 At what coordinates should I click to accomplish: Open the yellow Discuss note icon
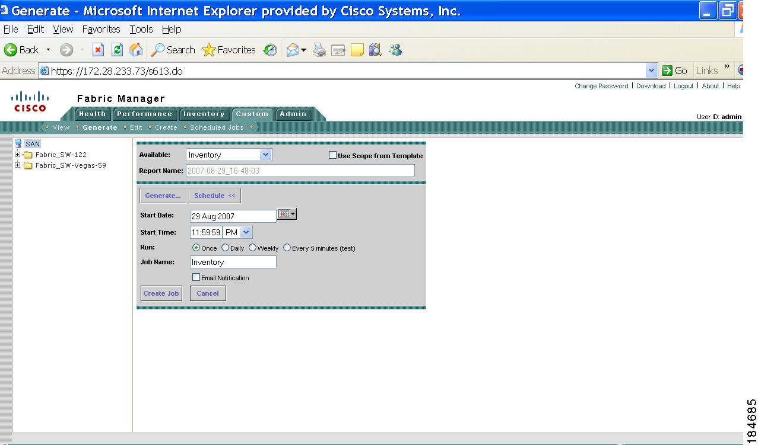pyautogui.click(x=357, y=50)
